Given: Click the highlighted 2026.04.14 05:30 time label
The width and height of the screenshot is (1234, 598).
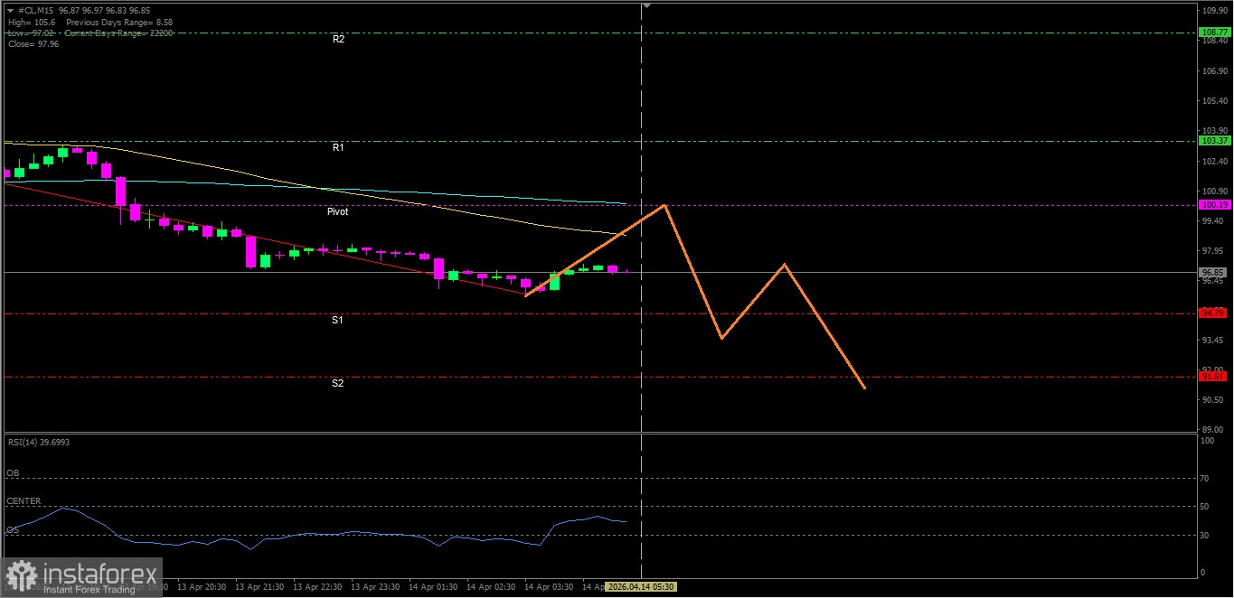Looking at the screenshot, I should click(640, 586).
